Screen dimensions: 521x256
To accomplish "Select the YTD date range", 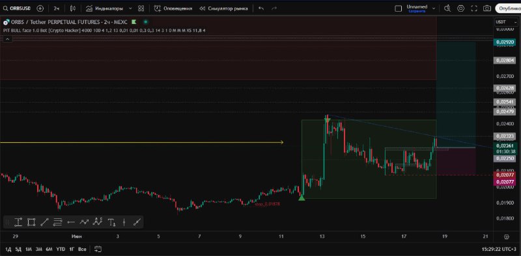I will (x=61, y=249).
